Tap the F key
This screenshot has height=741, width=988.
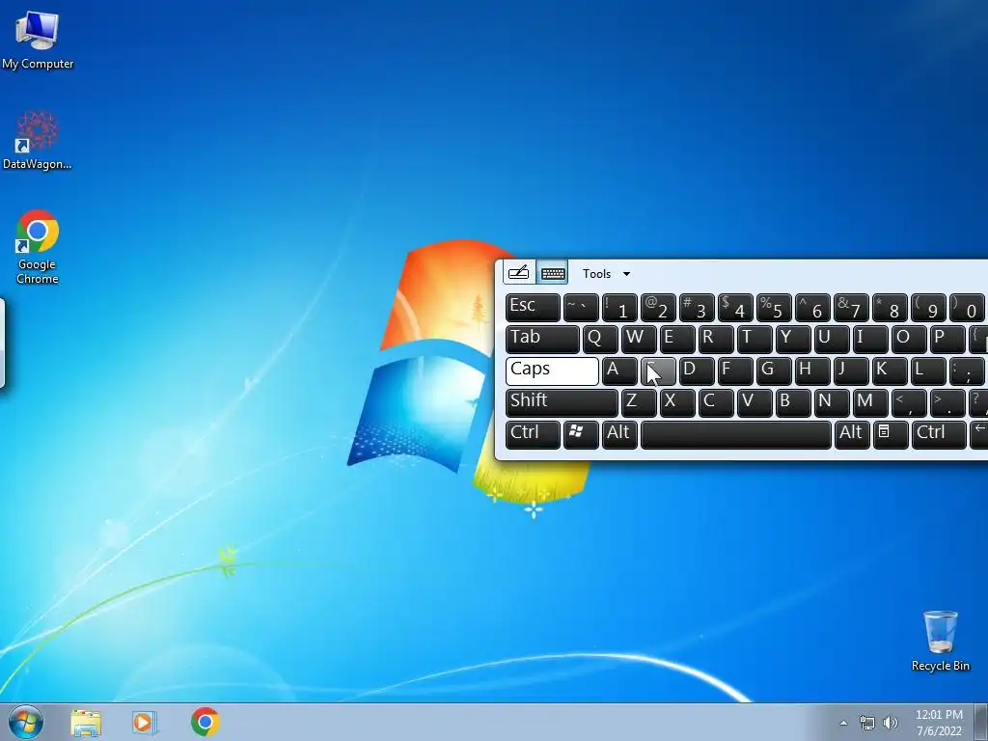[x=735, y=371]
